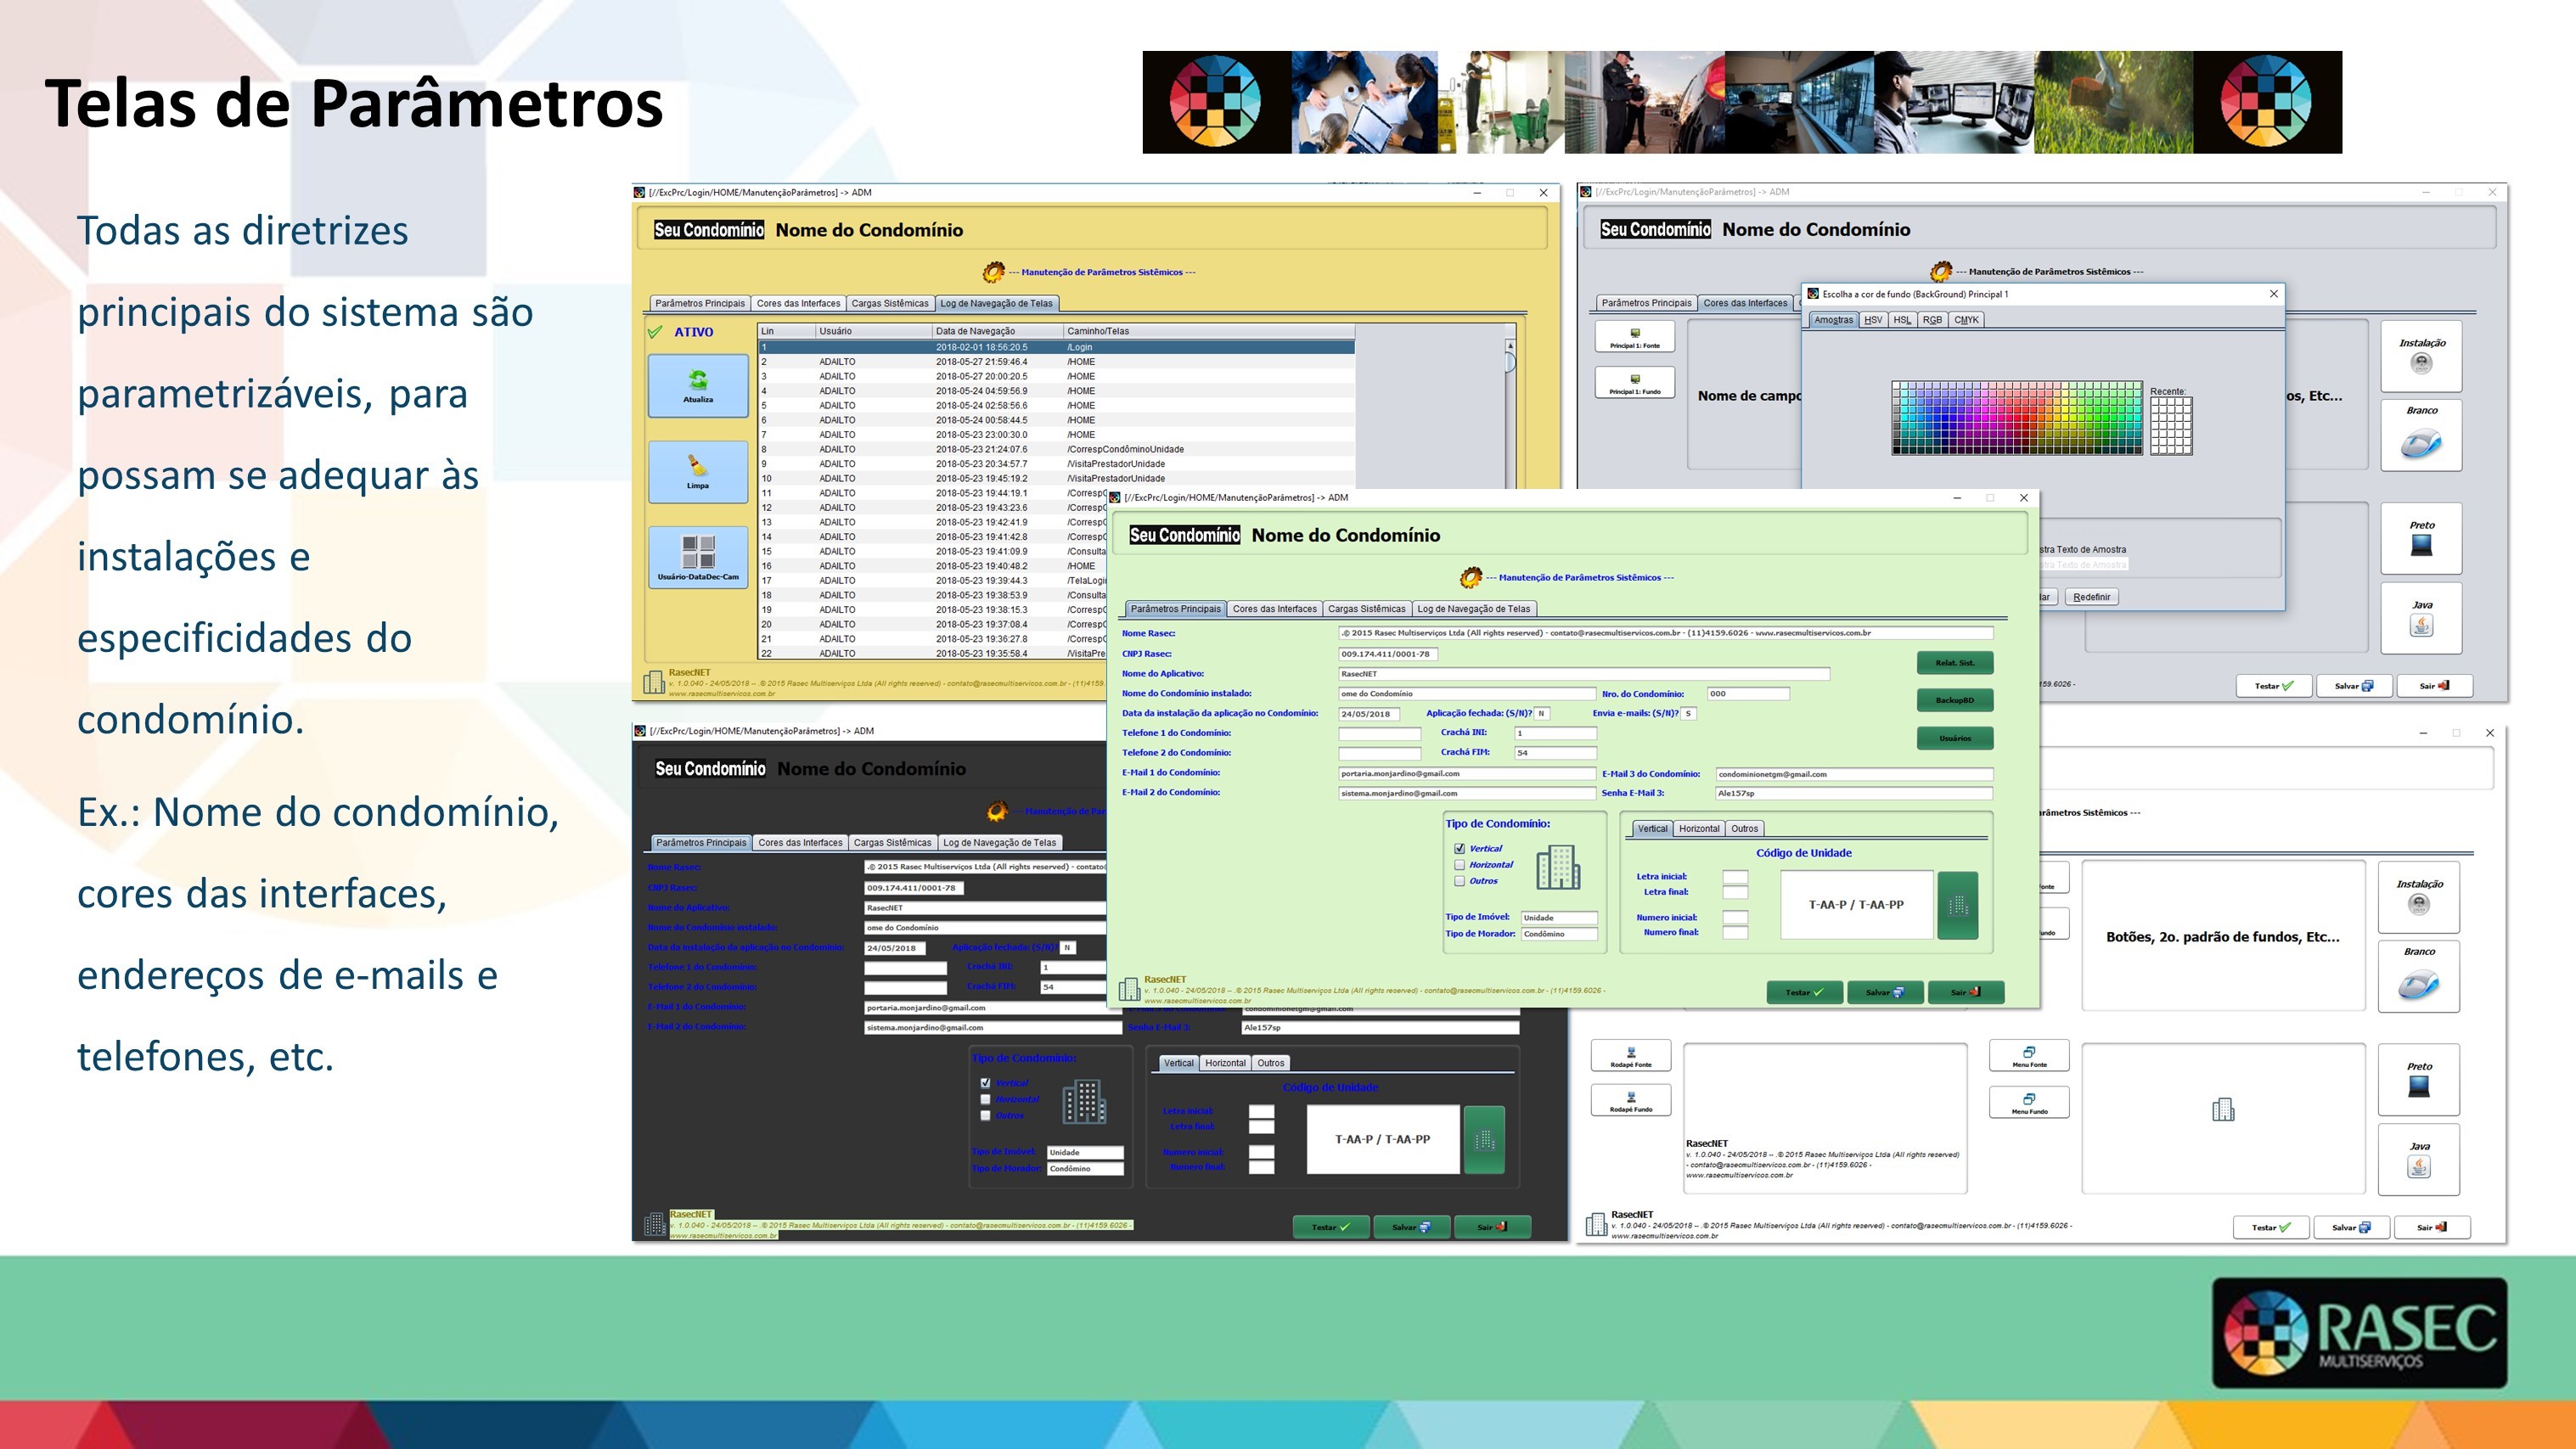This screenshot has height=1449, width=2576.
Task: Open Usuário-DataDec-Cam grid icon button
Action: (698, 556)
